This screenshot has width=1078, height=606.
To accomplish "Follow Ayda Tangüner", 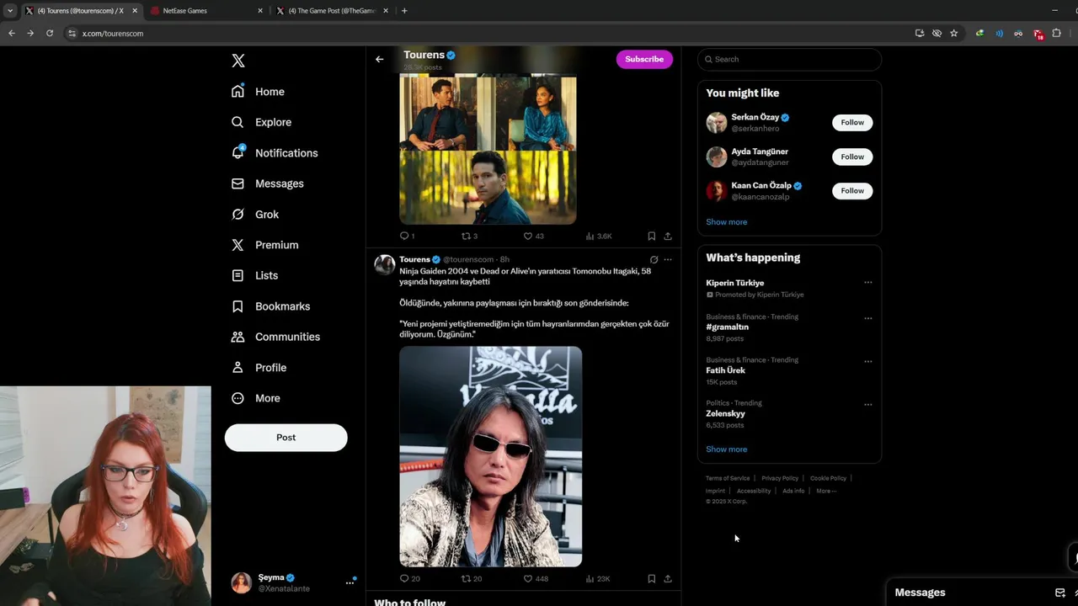I will tap(852, 157).
